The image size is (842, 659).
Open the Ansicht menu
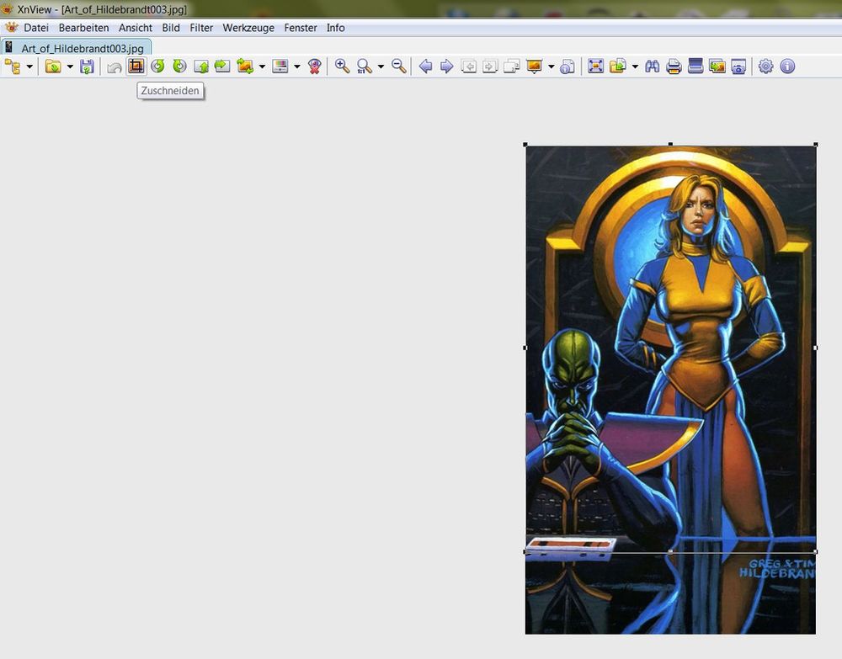click(x=136, y=28)
